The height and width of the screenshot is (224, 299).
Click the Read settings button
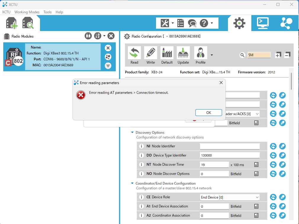(134, 55)
